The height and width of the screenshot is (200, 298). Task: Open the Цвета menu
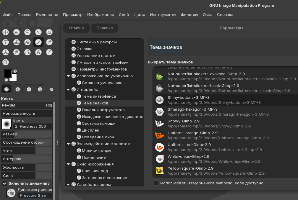139,14
